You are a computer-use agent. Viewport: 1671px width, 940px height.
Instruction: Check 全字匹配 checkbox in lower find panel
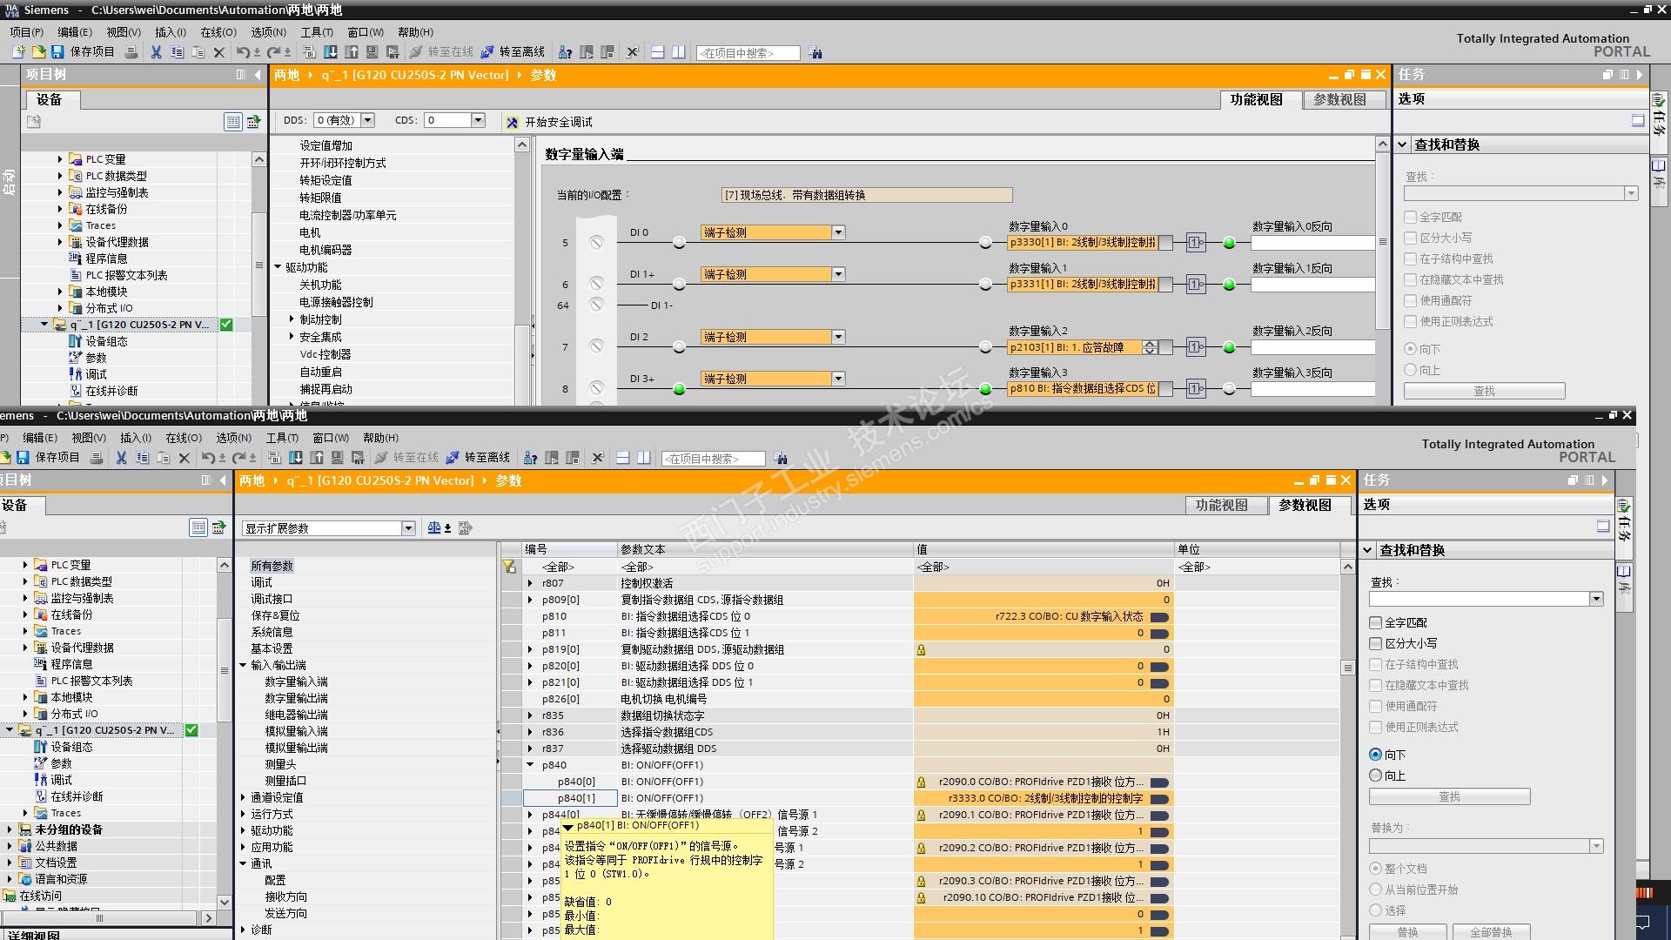click(1376, 622)
